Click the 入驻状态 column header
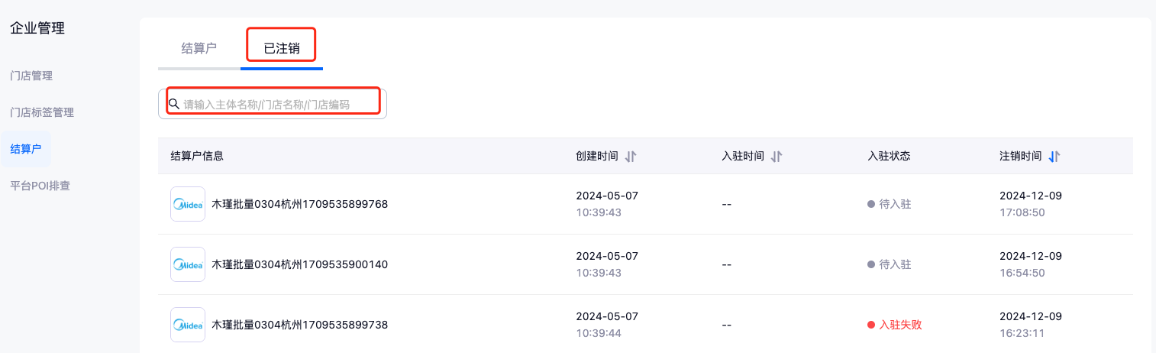The width and height of the screenshot is (1156, 353). 889,157
